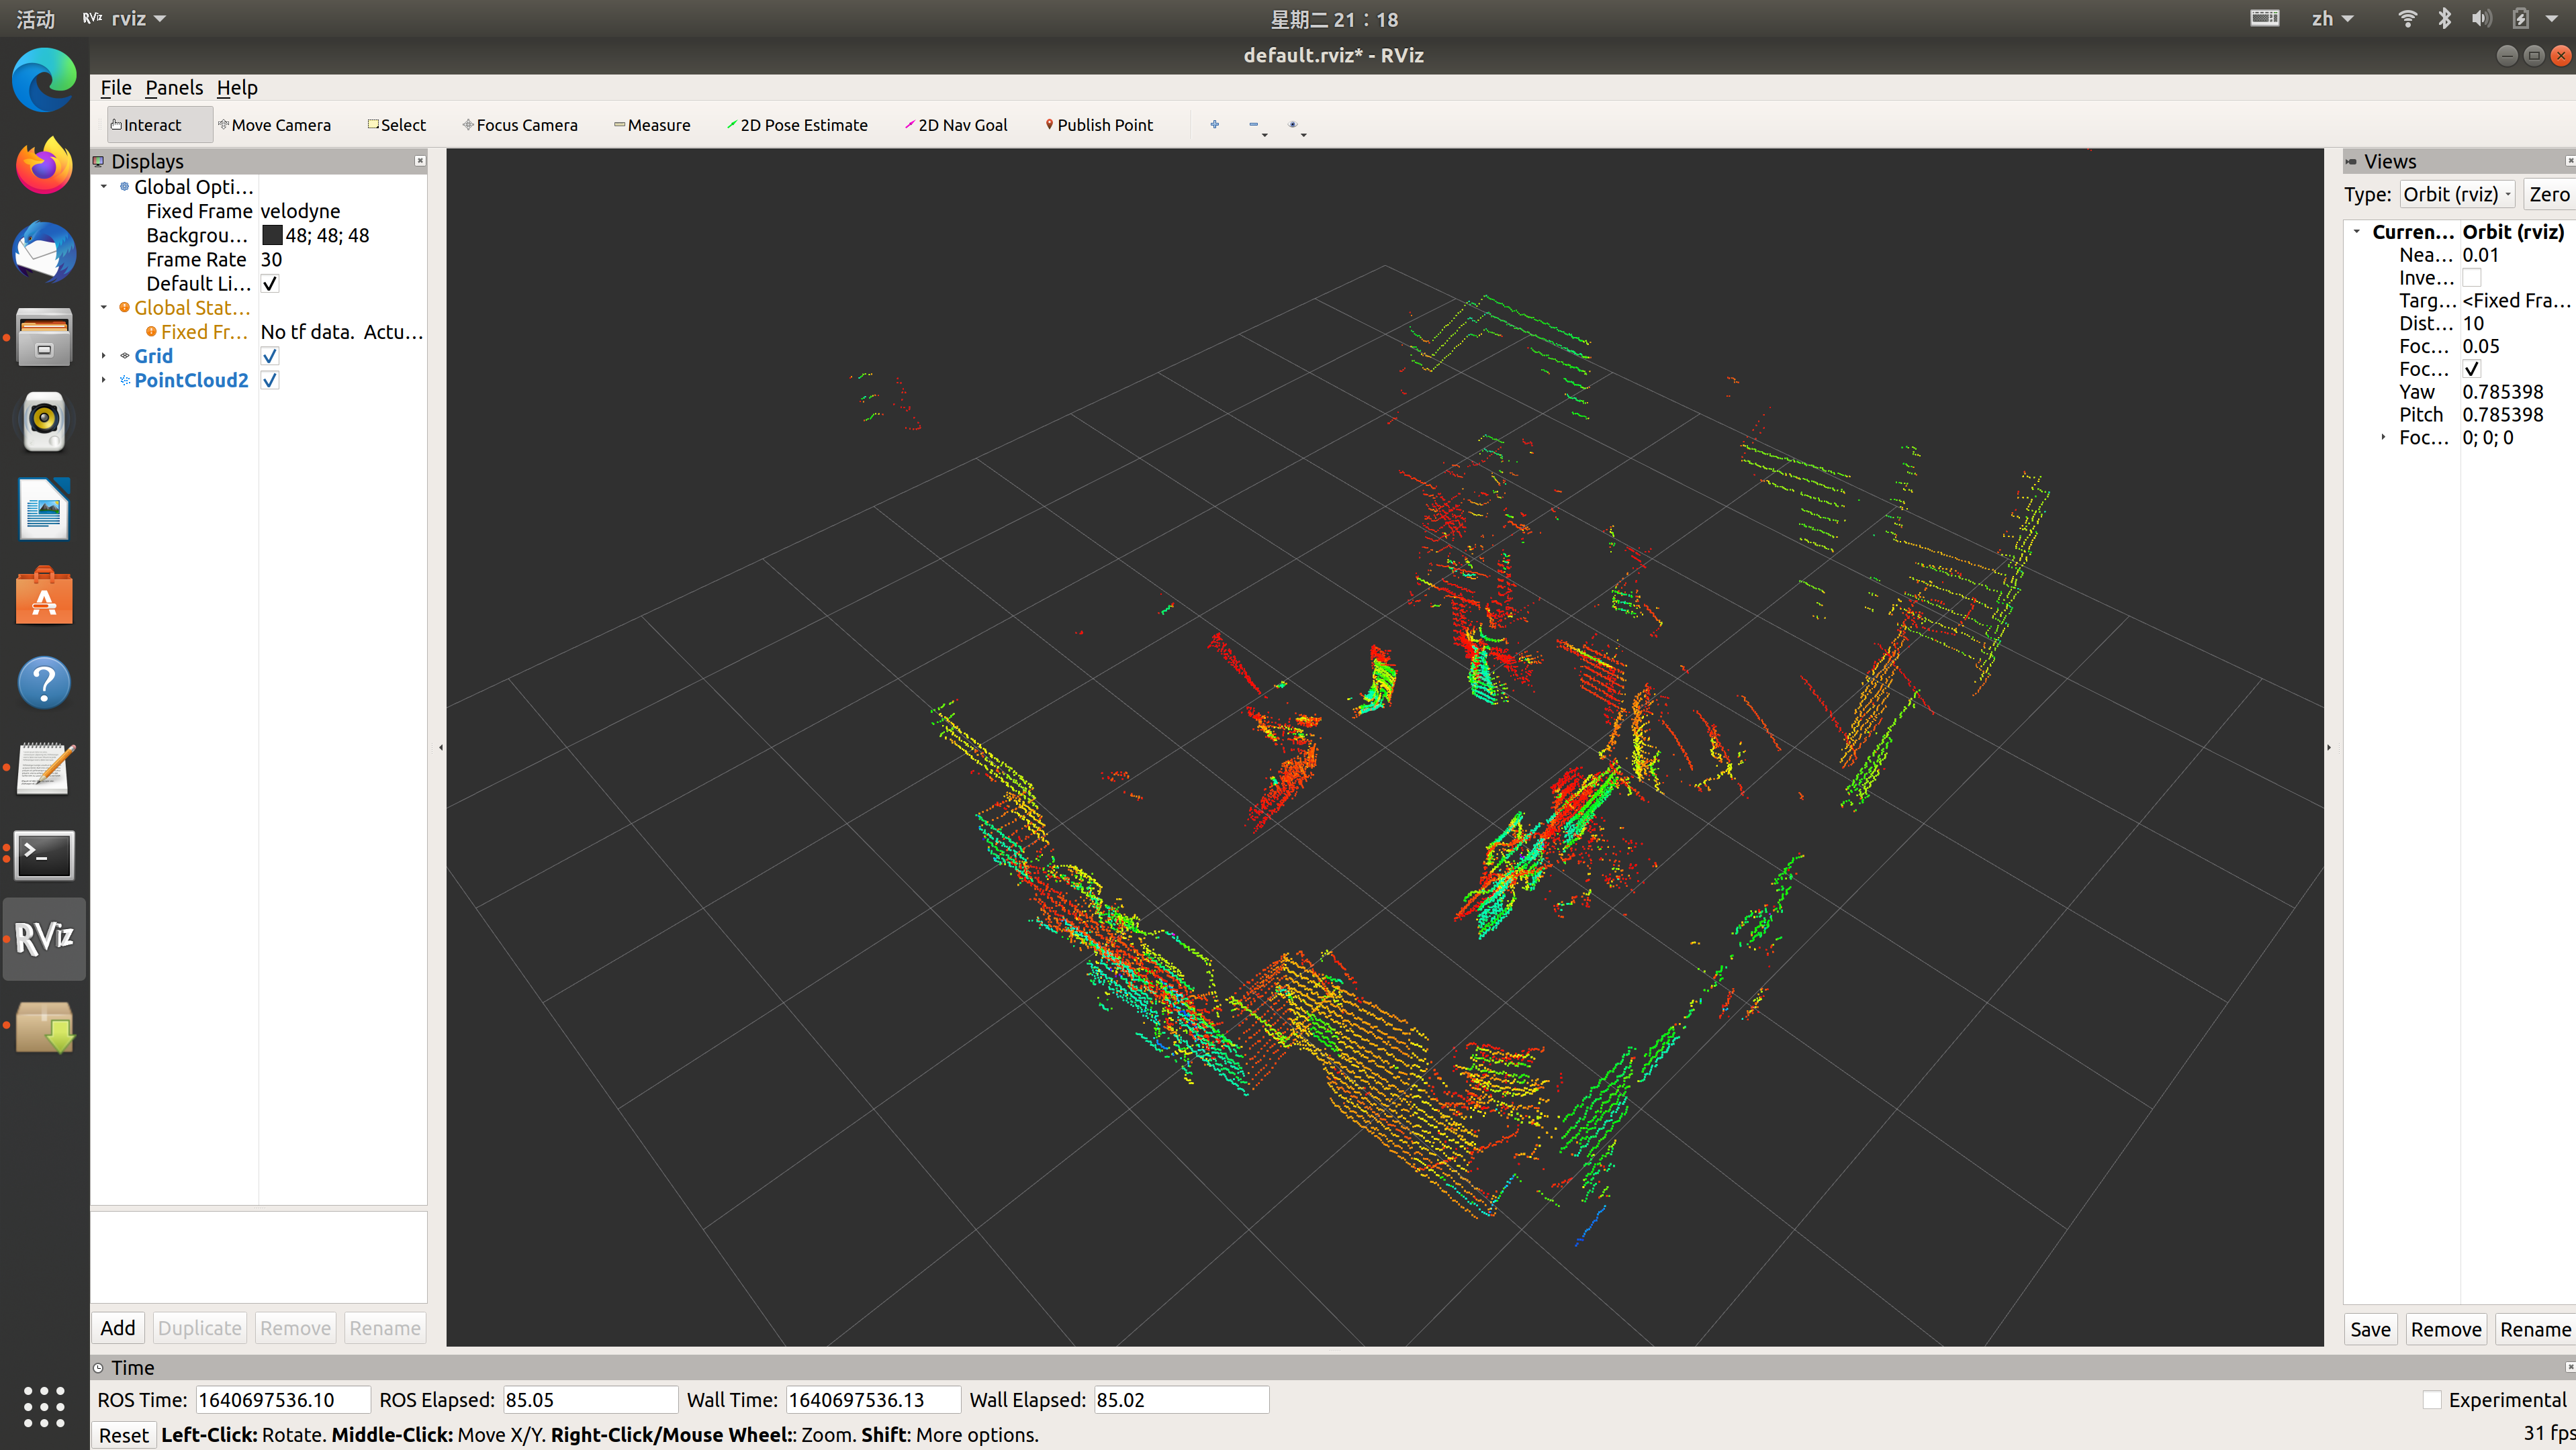Click the Frame Rate value field
Image resolution: width=2576 pixels, height=1450 pixels.
[x=340, y=259]
